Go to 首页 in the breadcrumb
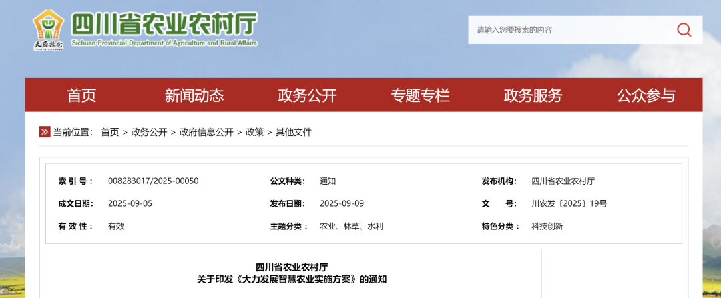 [x=110, y=132]
